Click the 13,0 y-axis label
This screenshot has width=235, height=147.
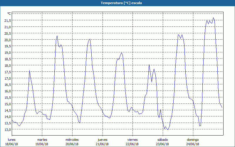(8, 130)
